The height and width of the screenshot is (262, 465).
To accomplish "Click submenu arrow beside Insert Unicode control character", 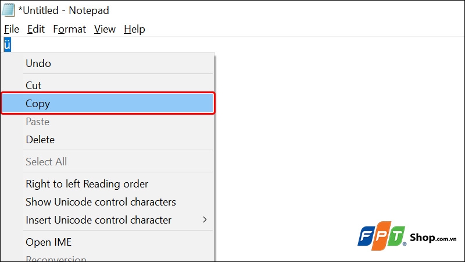I will [204, 220].
